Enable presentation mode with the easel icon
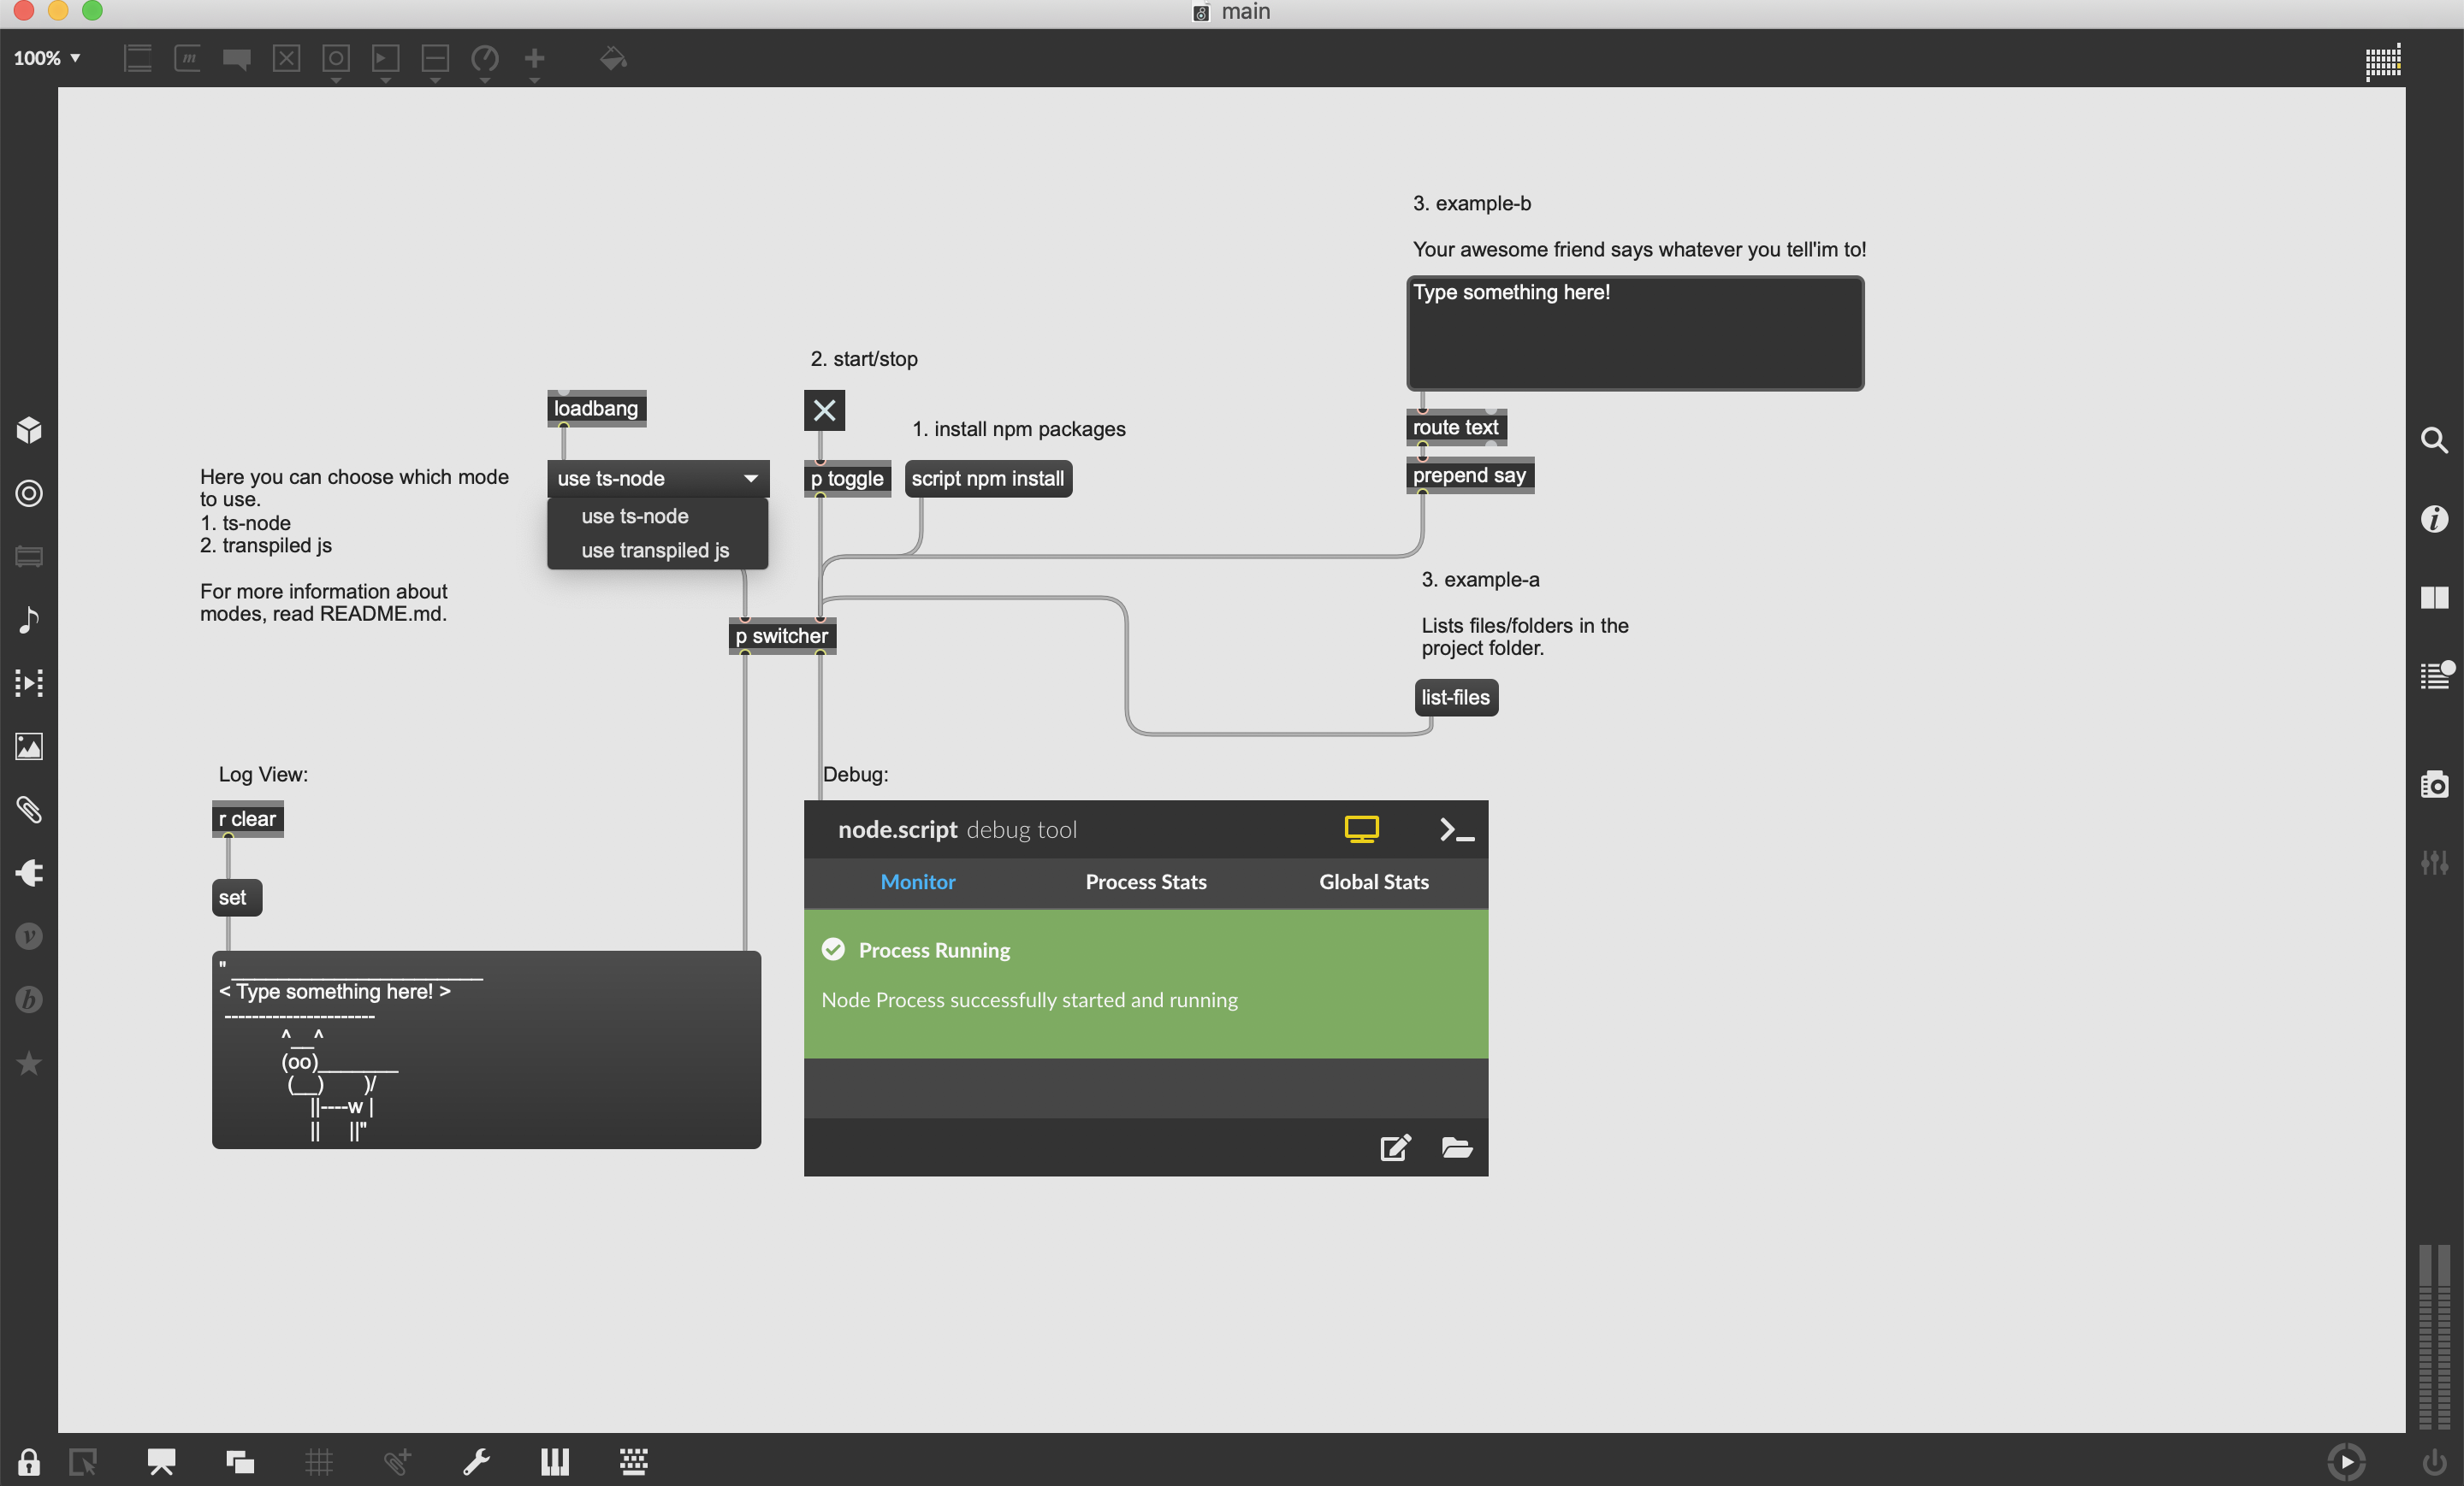 [160, 1462]
